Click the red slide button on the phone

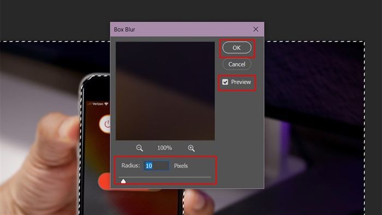click(104, 181)
